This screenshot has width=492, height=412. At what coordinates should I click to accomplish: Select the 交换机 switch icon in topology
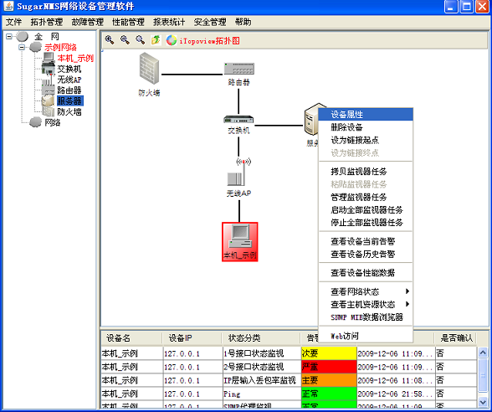(x=238, y=120)
